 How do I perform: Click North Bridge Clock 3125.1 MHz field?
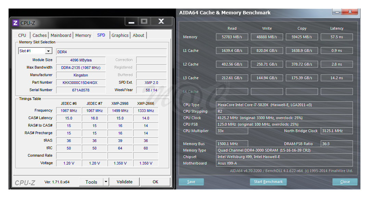pyautogui.click(x=336, y=131)
